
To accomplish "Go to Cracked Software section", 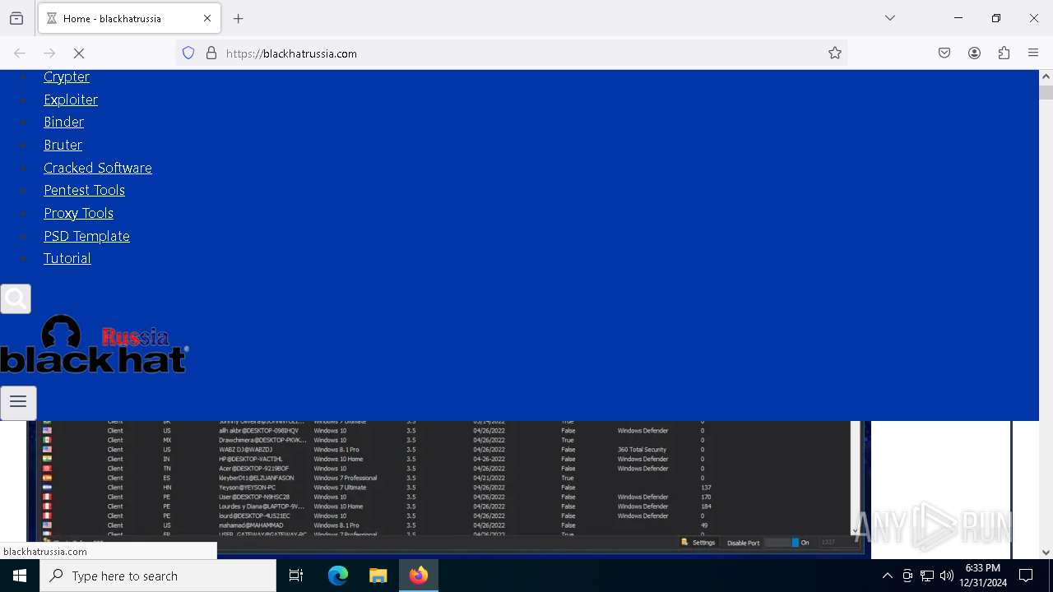I will pos(98,168).
